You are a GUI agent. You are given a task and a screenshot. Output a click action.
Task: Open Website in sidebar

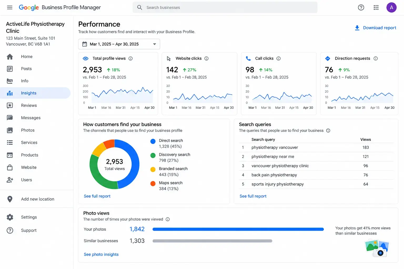[x=29, y=167]
